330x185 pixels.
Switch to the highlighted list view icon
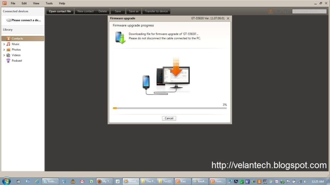pyautogui.click(x=271, y=11)
